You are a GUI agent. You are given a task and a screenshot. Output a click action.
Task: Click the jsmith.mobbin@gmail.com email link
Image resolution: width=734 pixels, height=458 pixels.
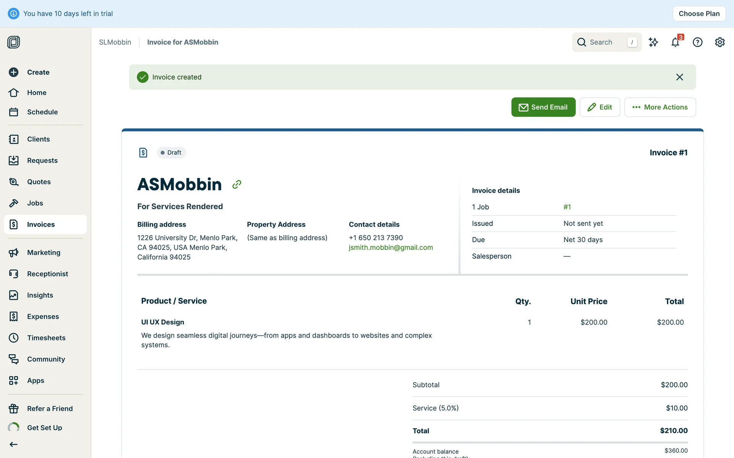tap(391, 247)
